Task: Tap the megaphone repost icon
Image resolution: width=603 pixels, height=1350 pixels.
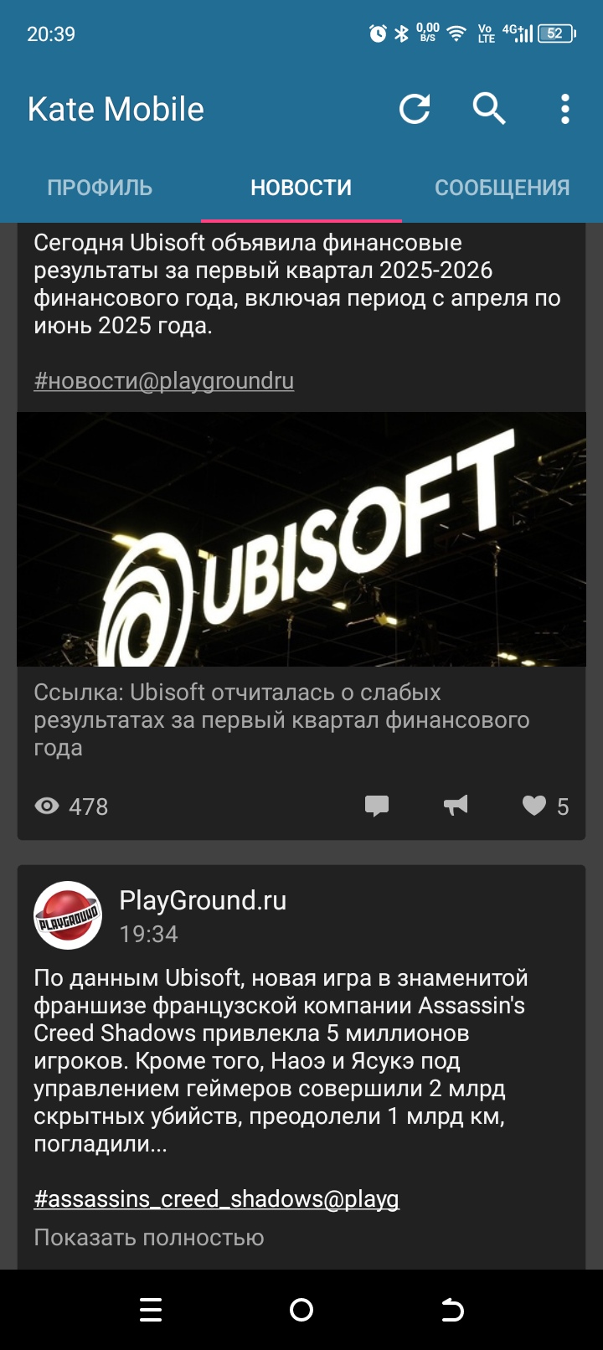Action: point(456,806)
